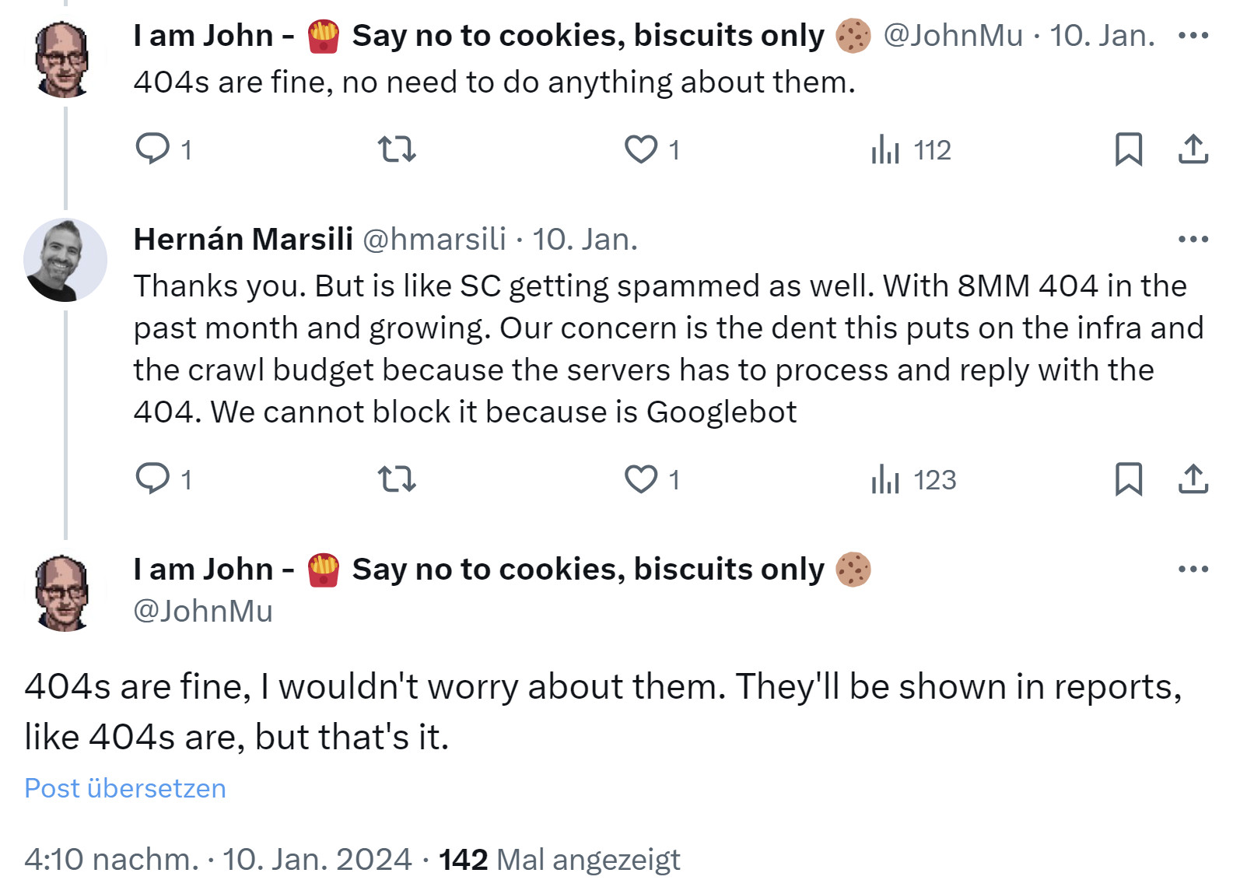Bookmark John Mu's first post

click(x=1130, y=149)
